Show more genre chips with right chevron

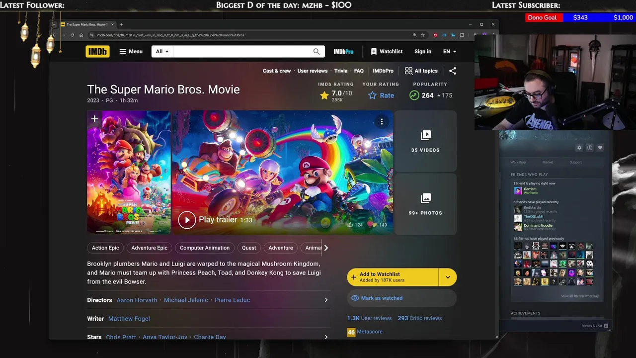pyautogui.click(x=326, y=248)
